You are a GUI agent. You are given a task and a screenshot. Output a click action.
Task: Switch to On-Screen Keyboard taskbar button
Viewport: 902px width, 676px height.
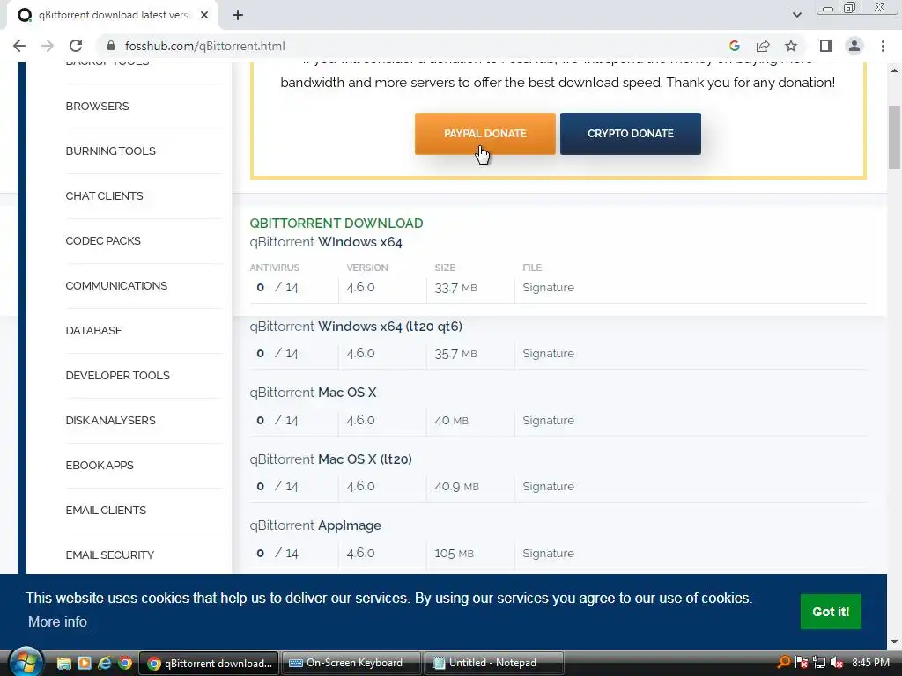coord(352,664)
